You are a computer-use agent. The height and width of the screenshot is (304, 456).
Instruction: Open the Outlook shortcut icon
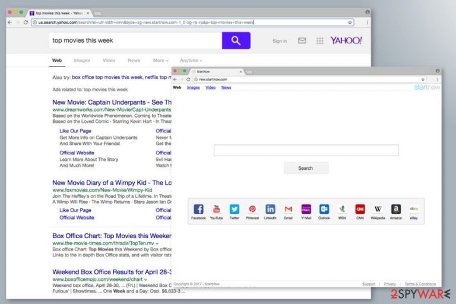point(324,209)
